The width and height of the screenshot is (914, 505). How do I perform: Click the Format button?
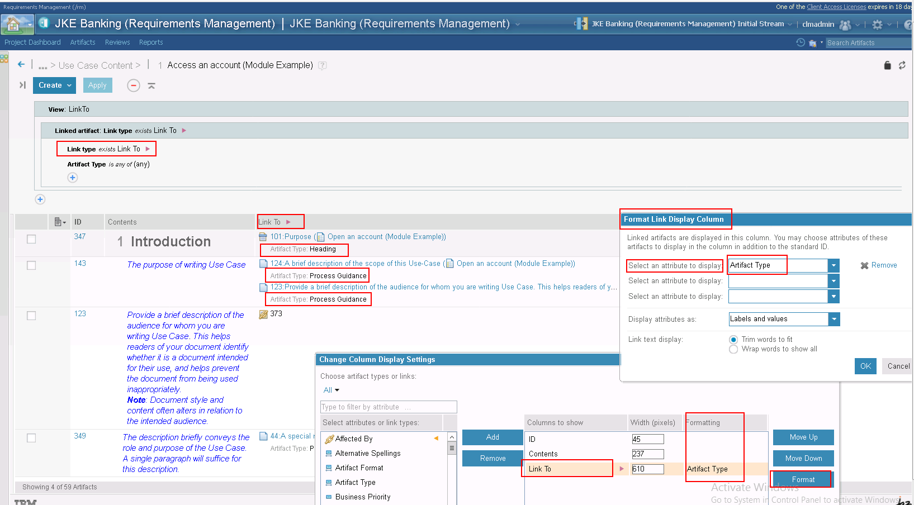click(x=803, y=480)
